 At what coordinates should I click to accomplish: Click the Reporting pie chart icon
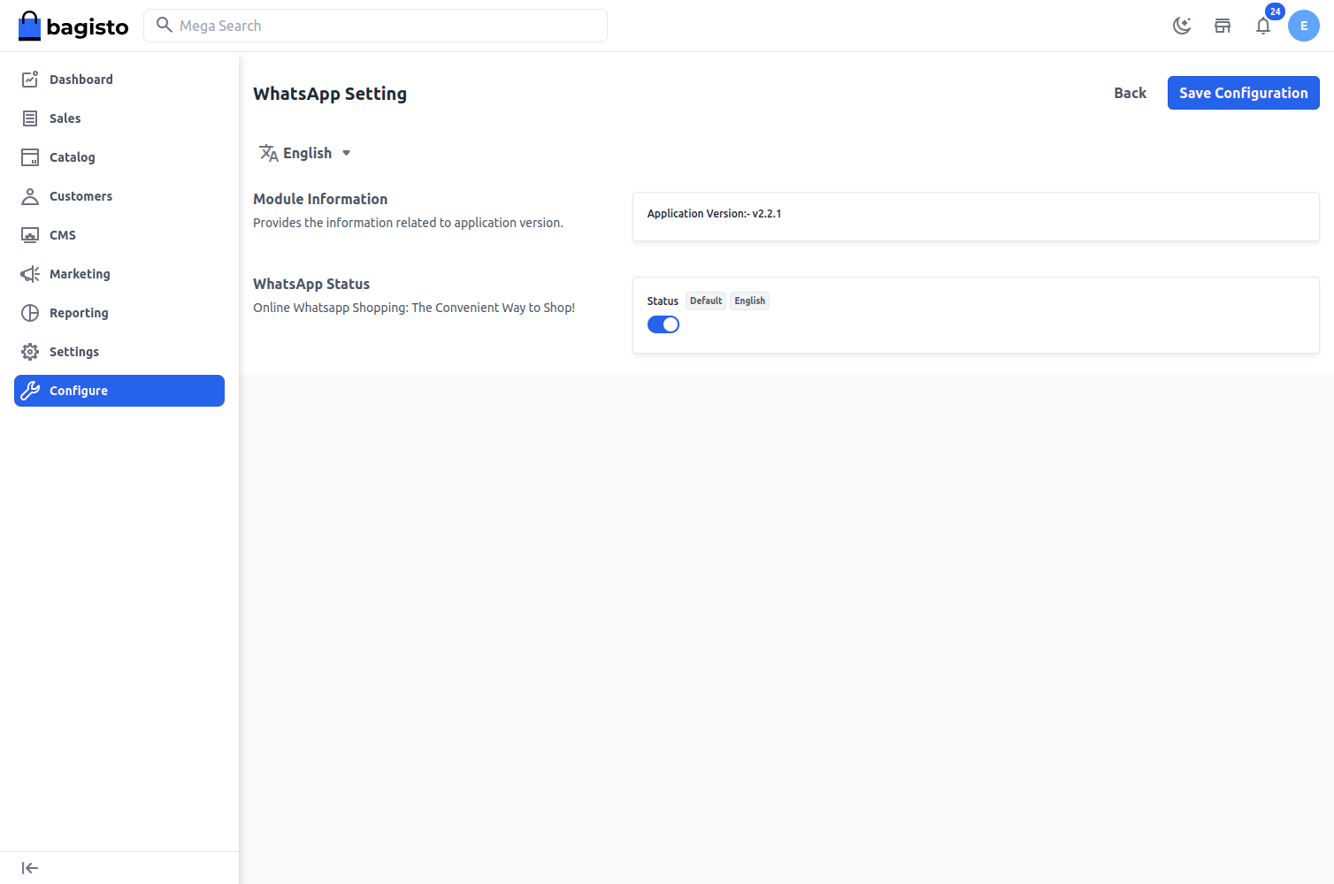tap(30, 313)
